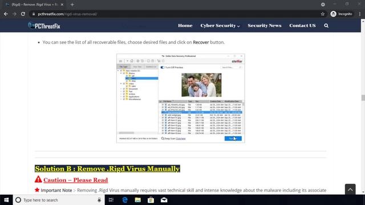Launch Microsoft Edge from the taskbar
Screen dimensions: 365x205
(125, 200)
